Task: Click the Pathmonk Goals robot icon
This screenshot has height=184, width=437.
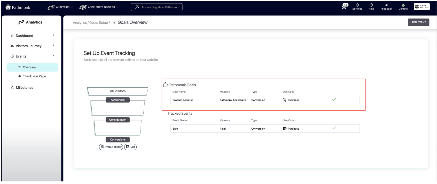Action: tap(165, 85)
